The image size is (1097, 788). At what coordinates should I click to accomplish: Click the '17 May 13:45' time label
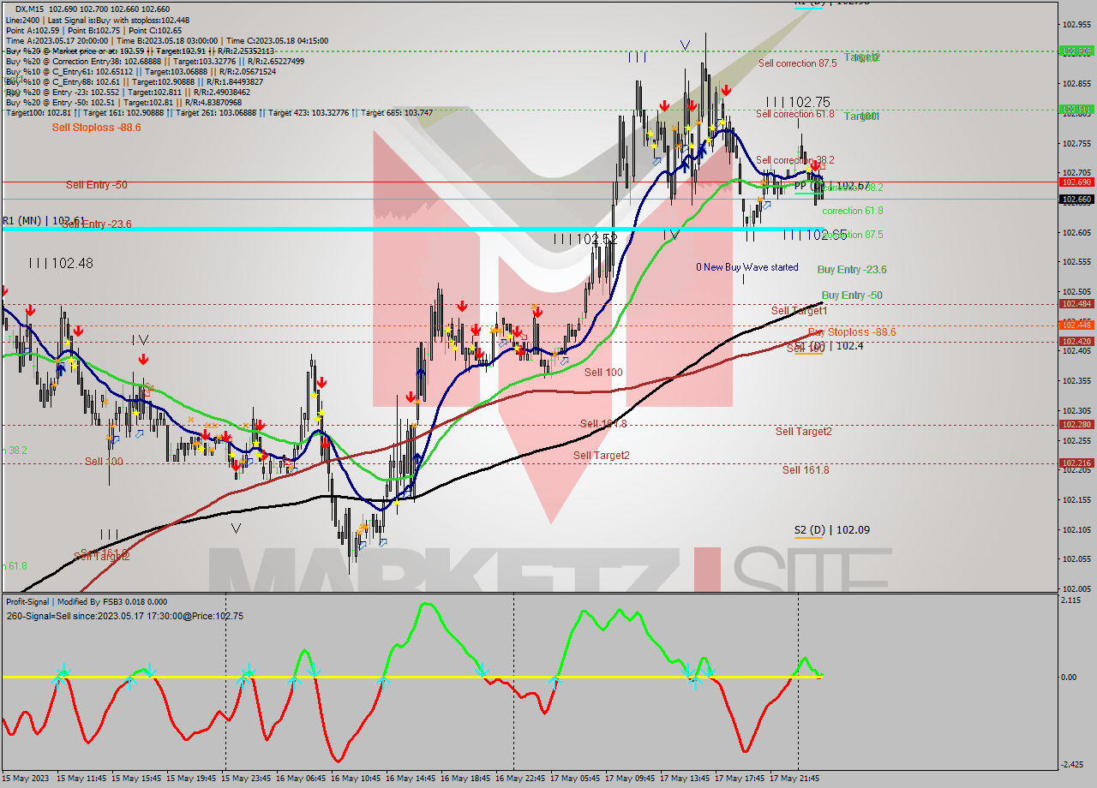[685, 779]
